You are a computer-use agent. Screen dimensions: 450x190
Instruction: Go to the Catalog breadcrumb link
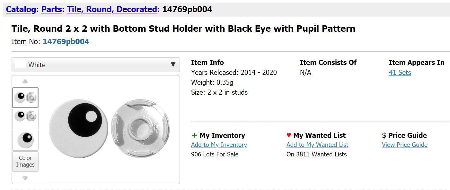pyautogui.click(x=21, y=9)
